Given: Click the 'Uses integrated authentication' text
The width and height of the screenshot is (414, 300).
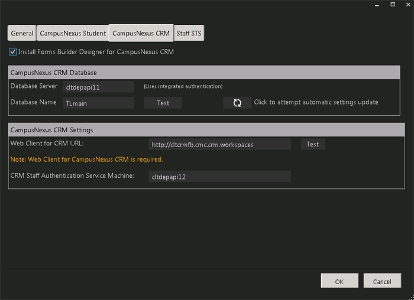Looking at the screenshot, I should tap(183, 86).
